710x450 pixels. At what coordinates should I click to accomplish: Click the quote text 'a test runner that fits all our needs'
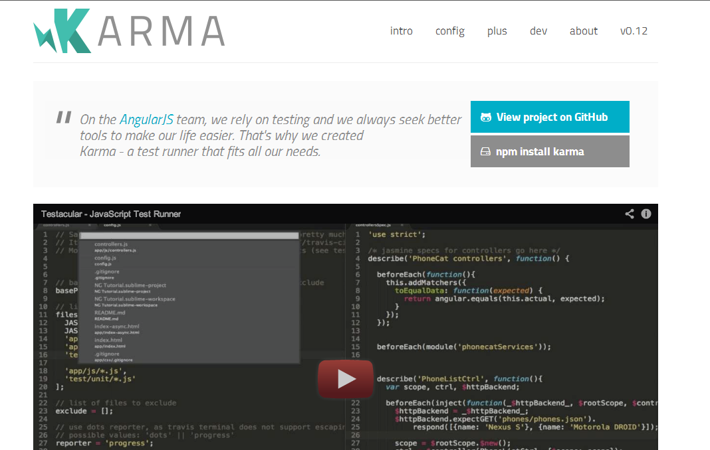[x=223, y=151]
